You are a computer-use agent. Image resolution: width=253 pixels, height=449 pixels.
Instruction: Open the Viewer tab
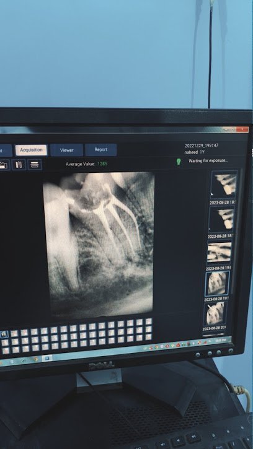[x=66, y=150]
